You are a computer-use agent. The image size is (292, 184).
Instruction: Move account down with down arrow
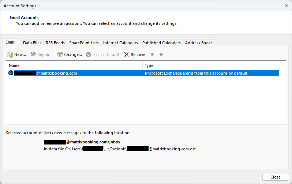161,55
